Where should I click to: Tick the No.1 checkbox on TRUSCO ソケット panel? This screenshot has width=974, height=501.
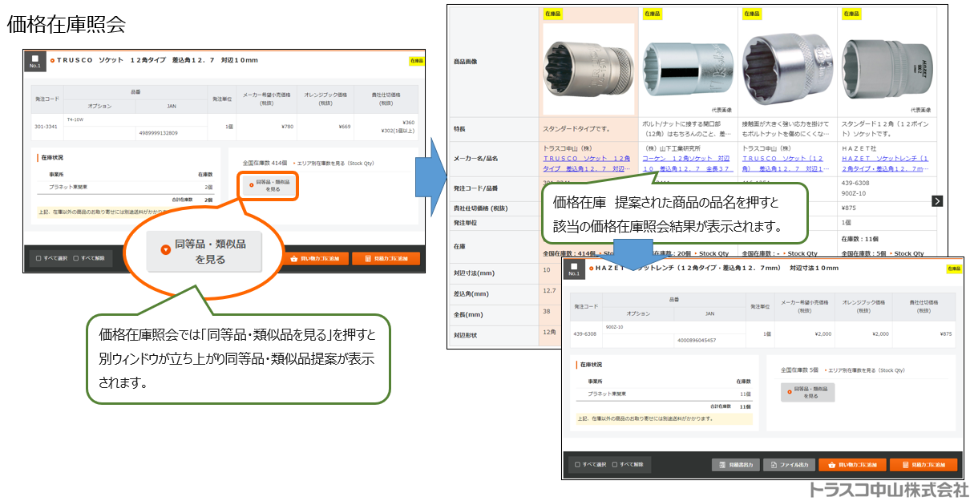[34, 58]
